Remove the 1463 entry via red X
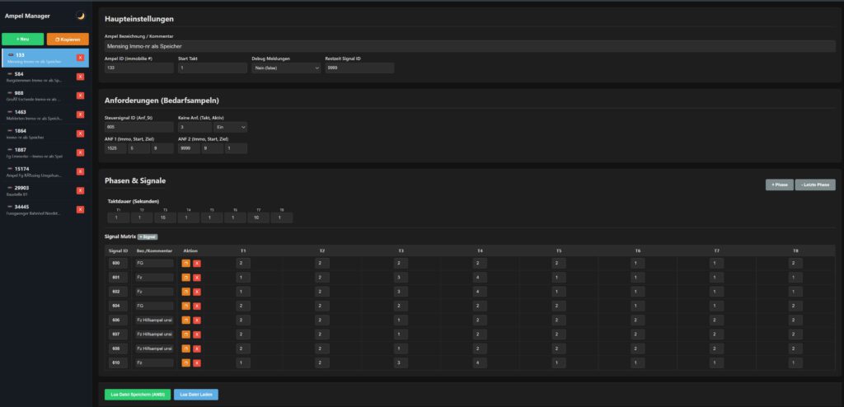 (x=80, y=115)
